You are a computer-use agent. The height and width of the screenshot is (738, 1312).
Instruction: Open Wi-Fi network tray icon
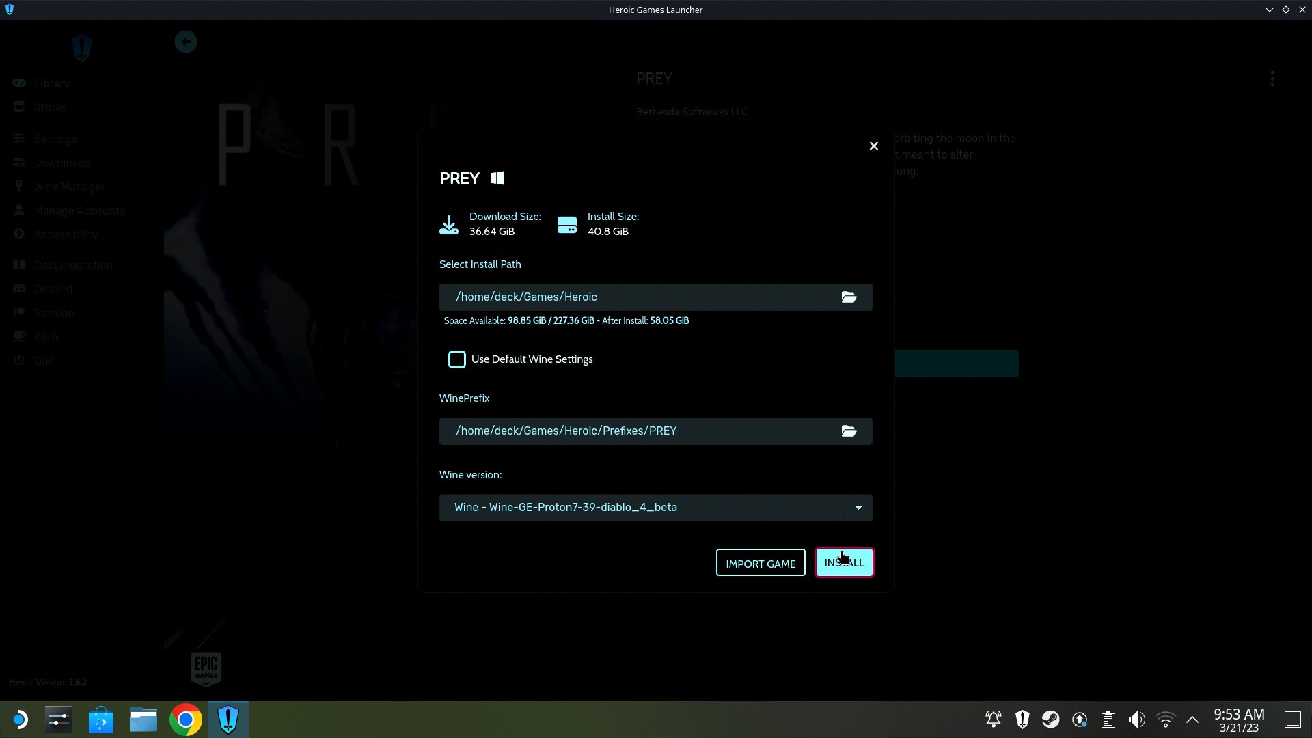(1165, 720)
